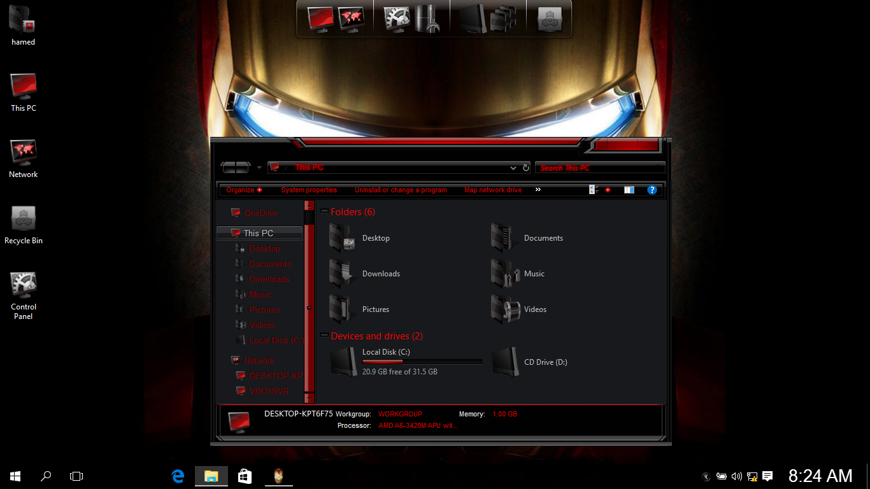This screenshot has height=489, width=870.
Task: Click the blue Help question mark icon
Action: (652, 190)
